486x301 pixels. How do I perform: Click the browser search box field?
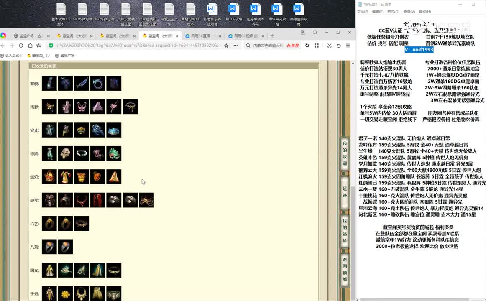tap(268, 46)
